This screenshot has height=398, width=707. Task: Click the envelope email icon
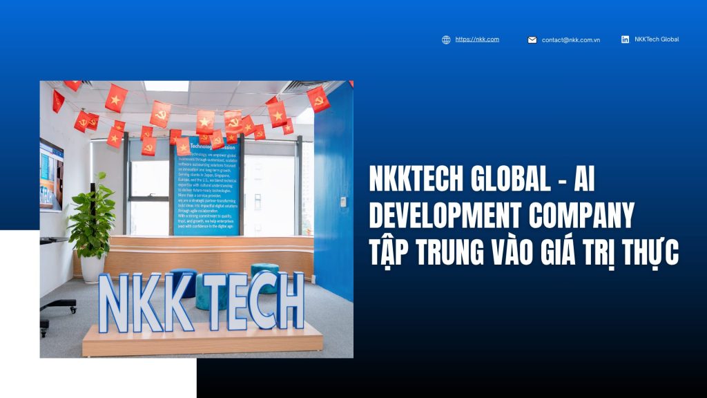point(532,39)
